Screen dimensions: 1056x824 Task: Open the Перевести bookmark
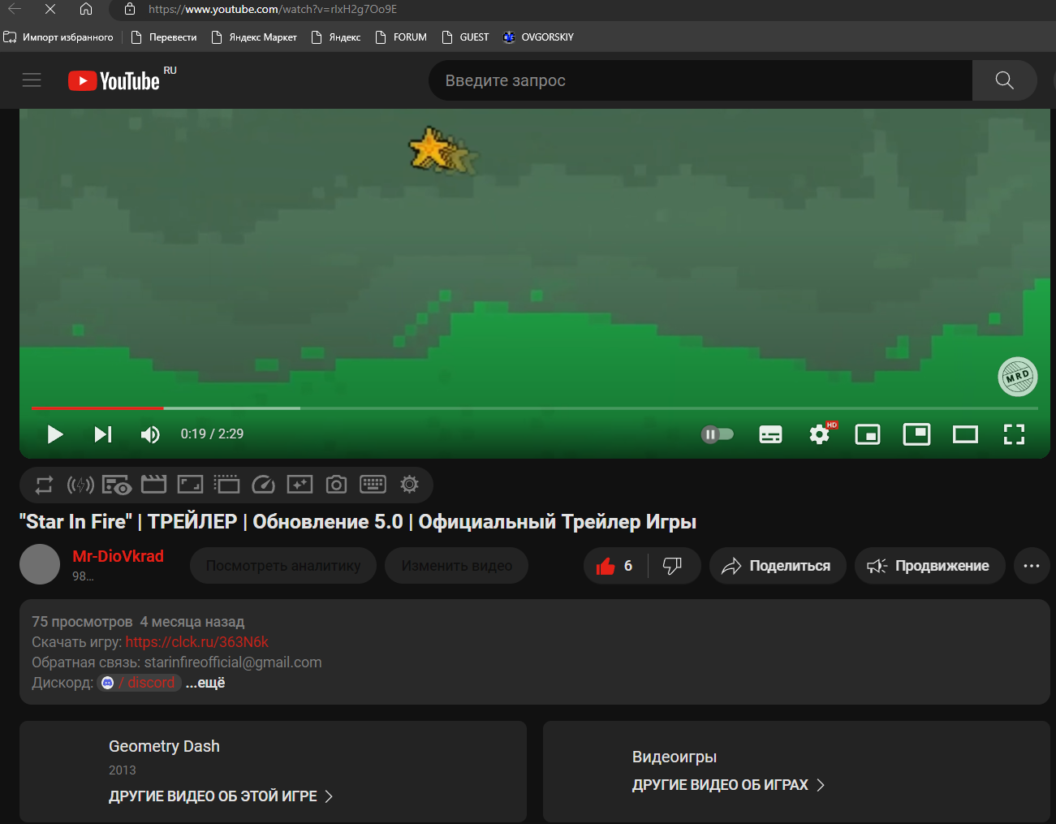pos(164,37)
